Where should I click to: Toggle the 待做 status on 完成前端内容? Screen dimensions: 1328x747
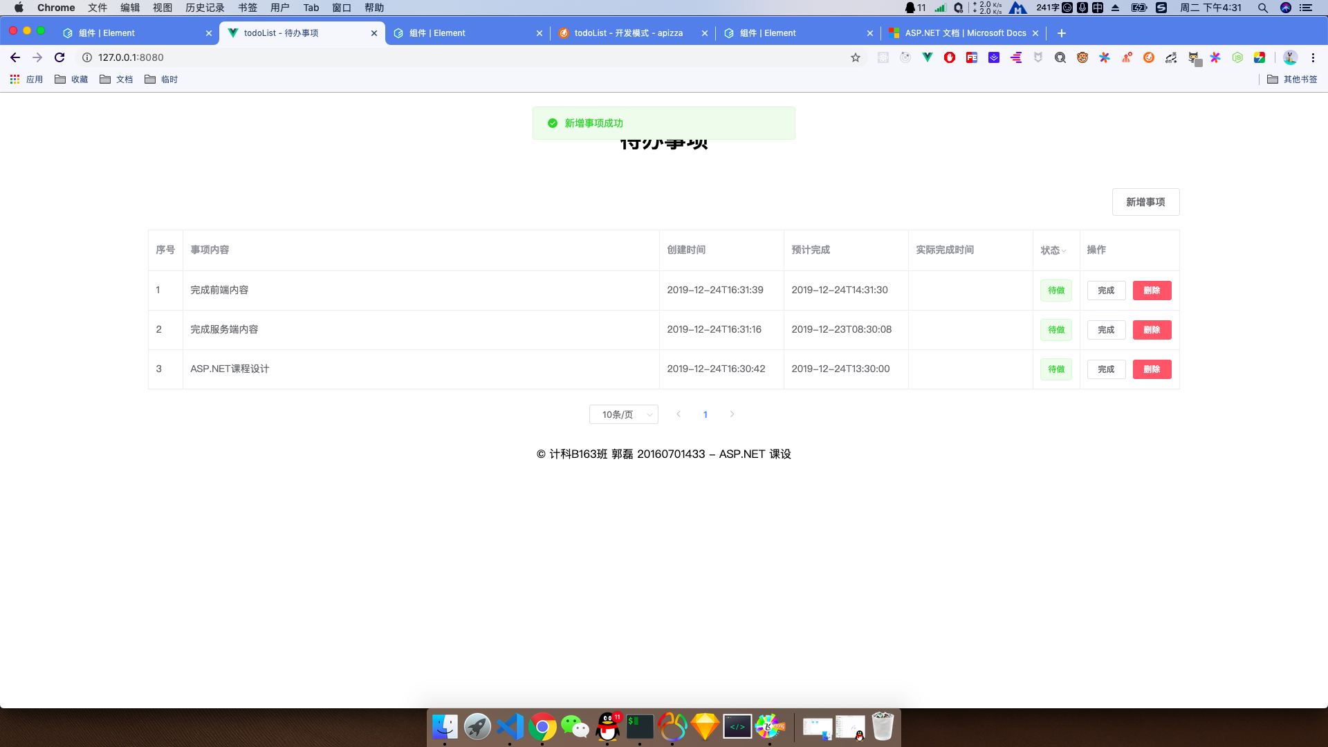pyautogui.click(x=1055, y=290)
